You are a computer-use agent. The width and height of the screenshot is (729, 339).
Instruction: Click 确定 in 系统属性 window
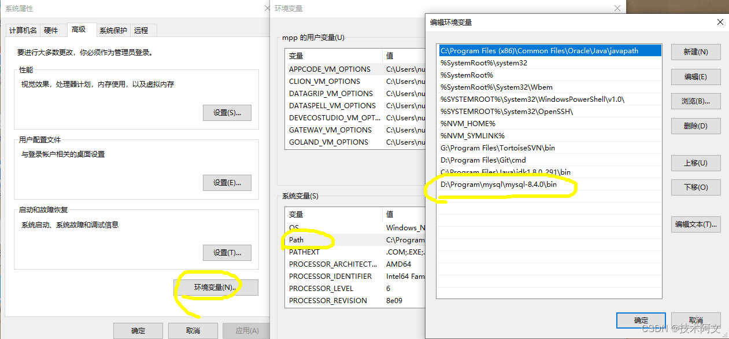click(x=138, y=331)
